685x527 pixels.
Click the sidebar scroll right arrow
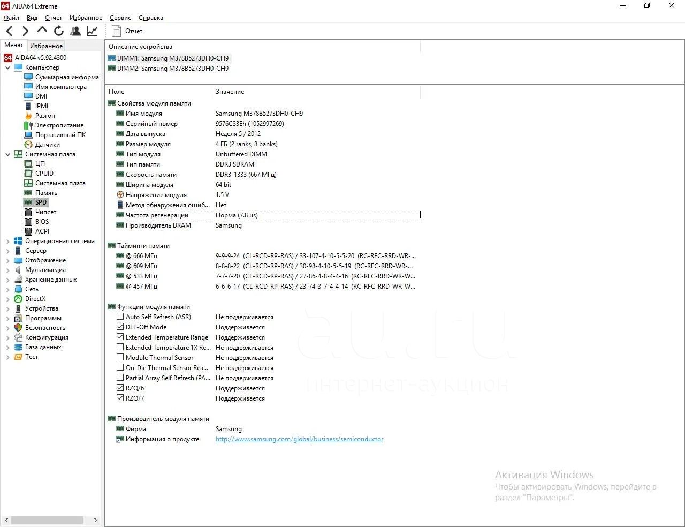96,520
